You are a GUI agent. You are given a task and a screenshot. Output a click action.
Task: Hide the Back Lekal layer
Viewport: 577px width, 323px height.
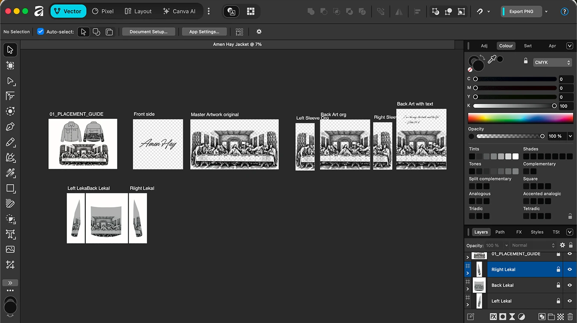click(x=569, y=286)
